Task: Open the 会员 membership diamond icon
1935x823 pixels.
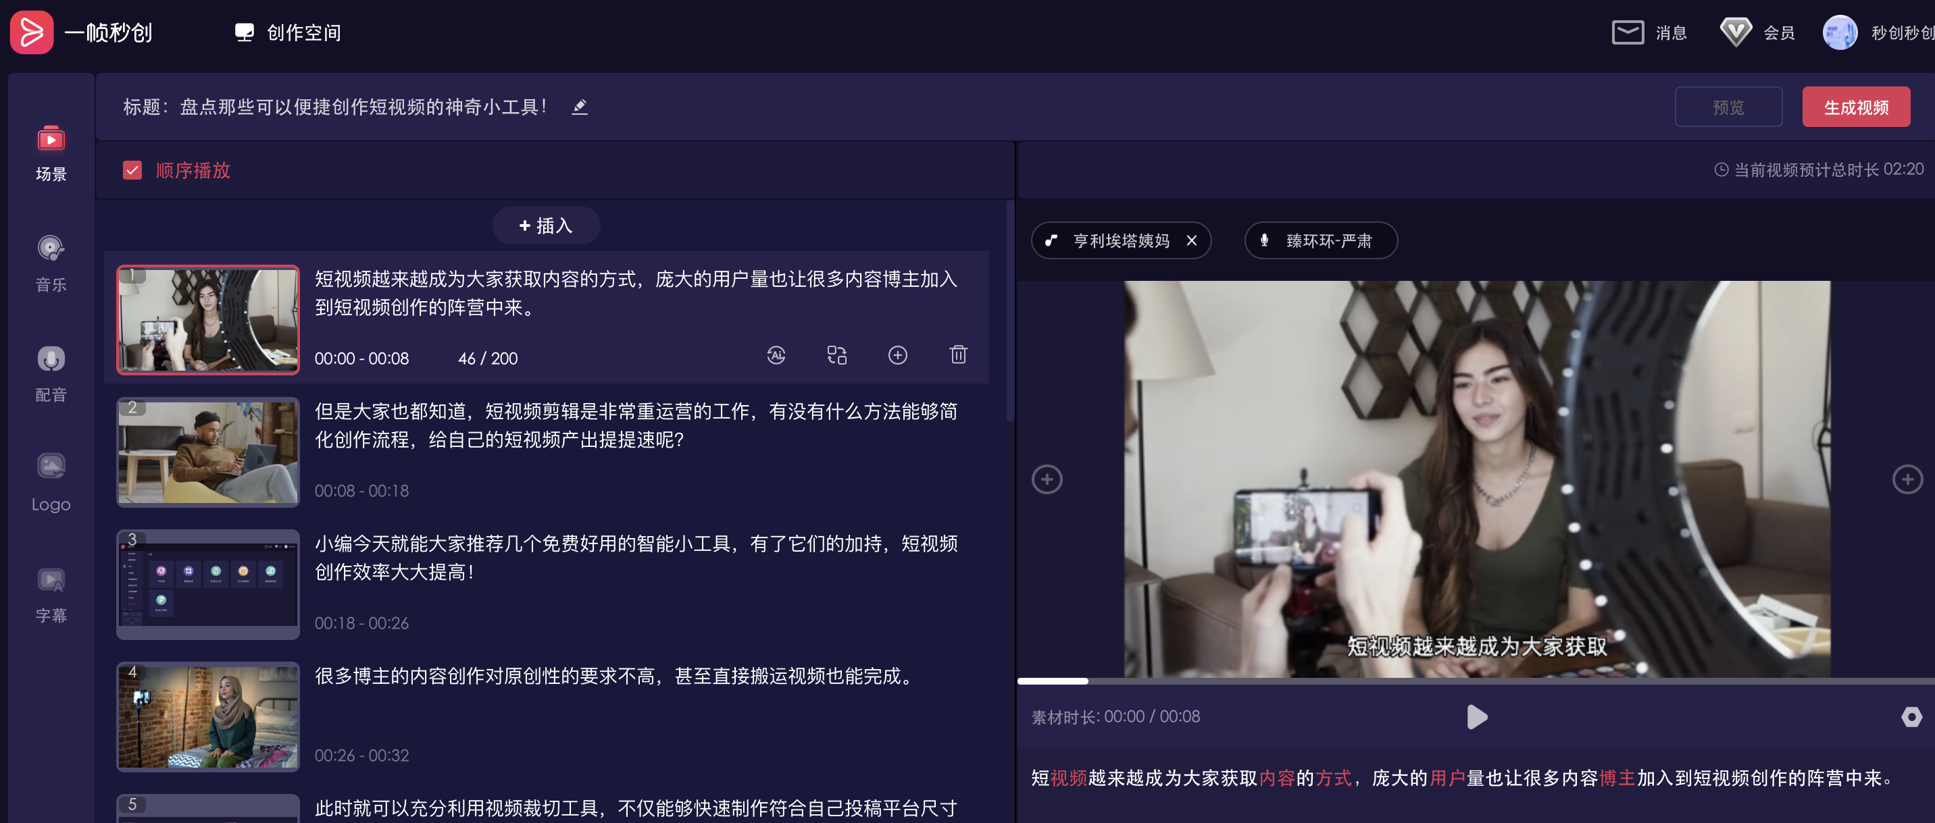Action: click(1735, 32)
